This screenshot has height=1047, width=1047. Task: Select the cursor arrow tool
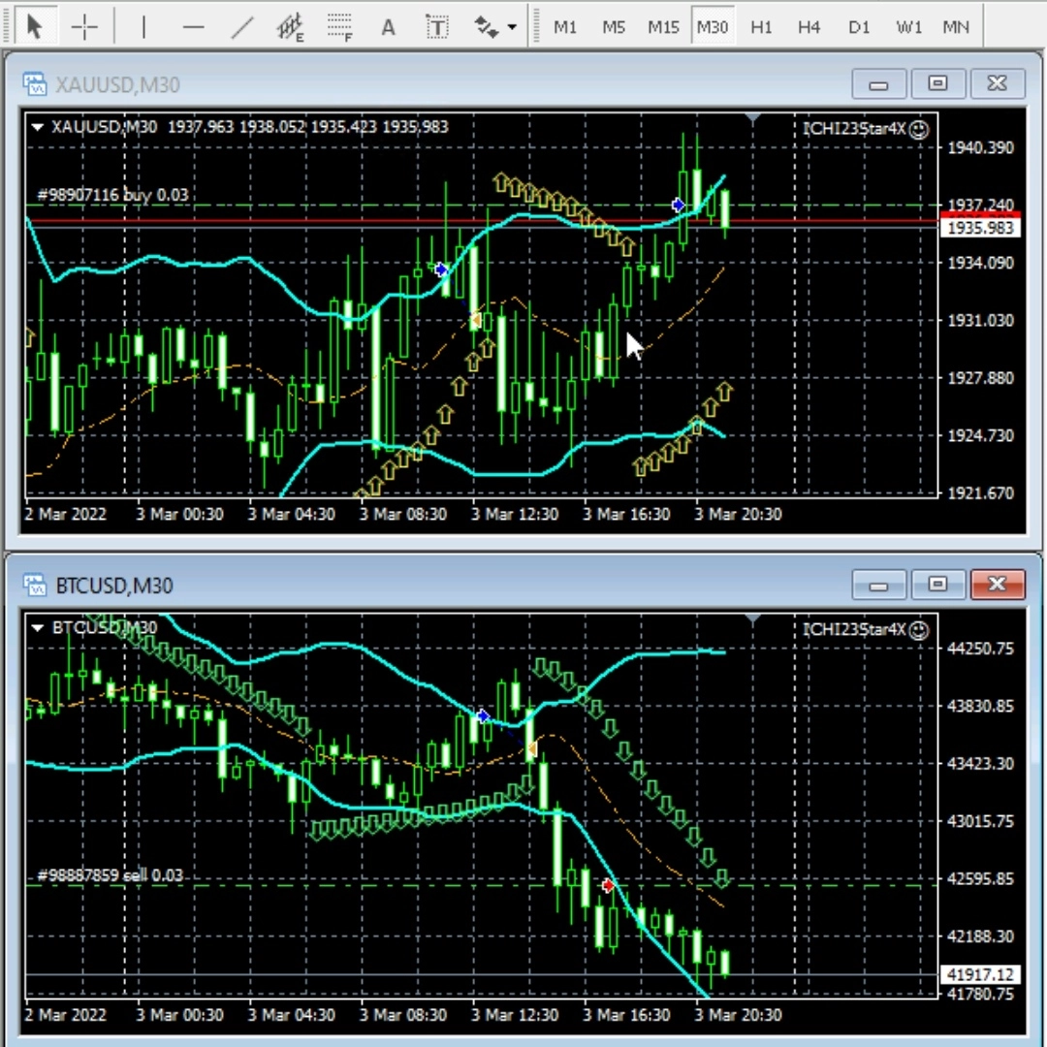click(x=34, y=27)
